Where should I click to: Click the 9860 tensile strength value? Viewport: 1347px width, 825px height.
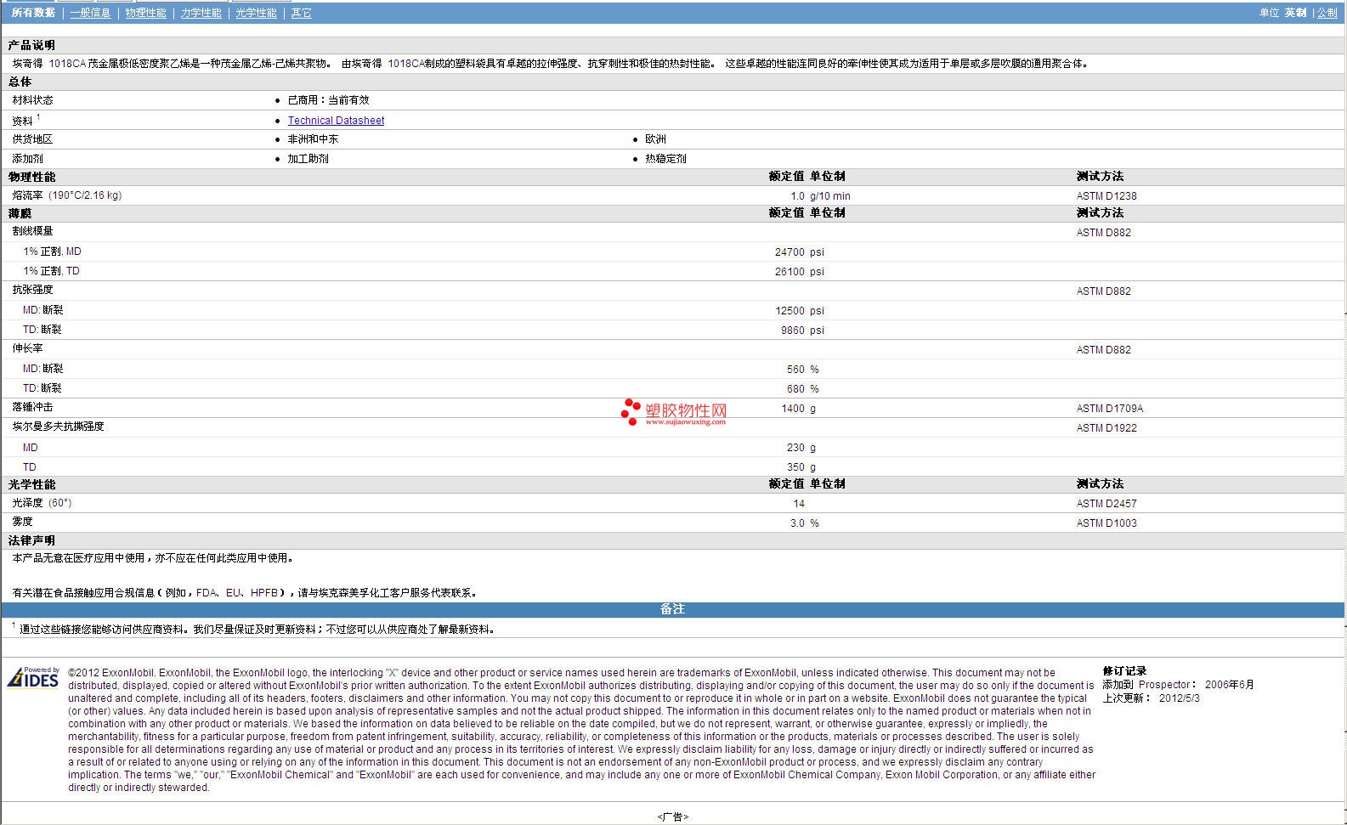point(792,331)
